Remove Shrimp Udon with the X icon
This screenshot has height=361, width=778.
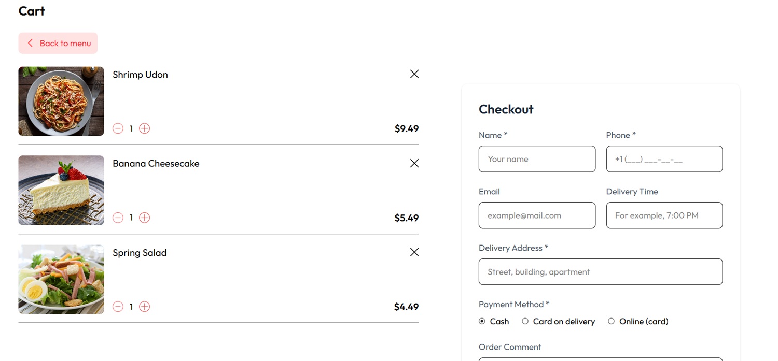414,74
